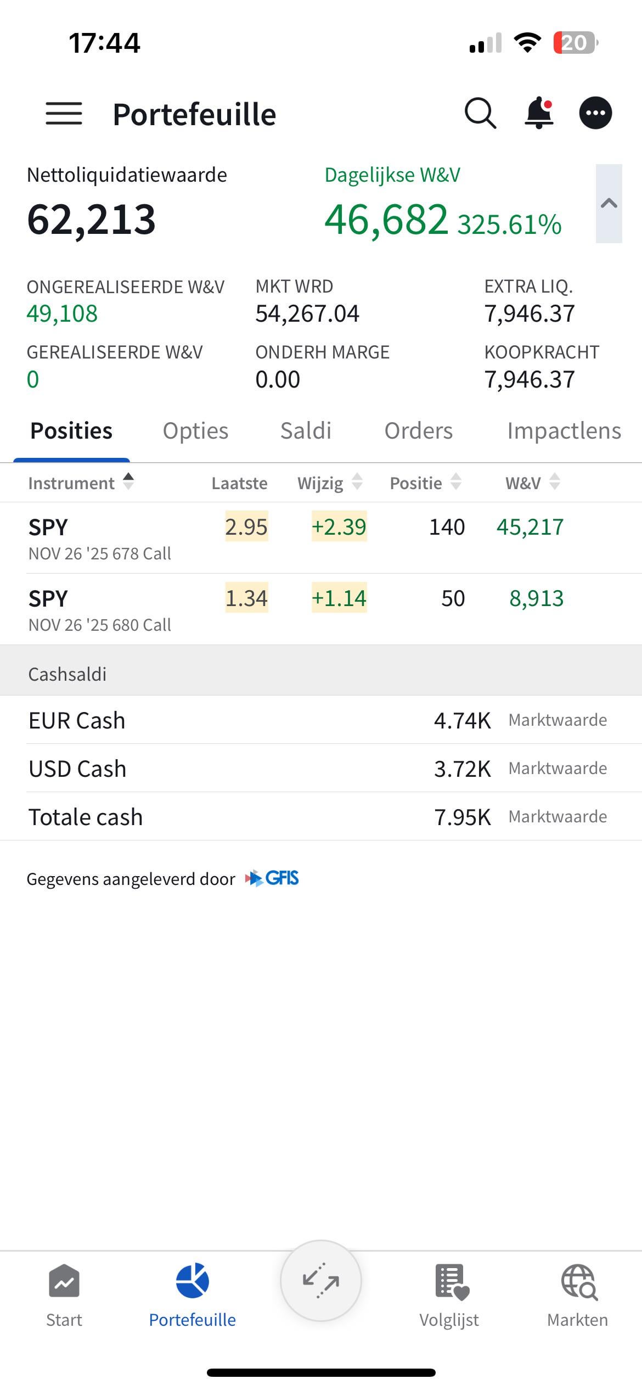Screen dimensions: 642x1390
Task: Tap the GFIS data provider logo
Action: click(x=273, y=878)
